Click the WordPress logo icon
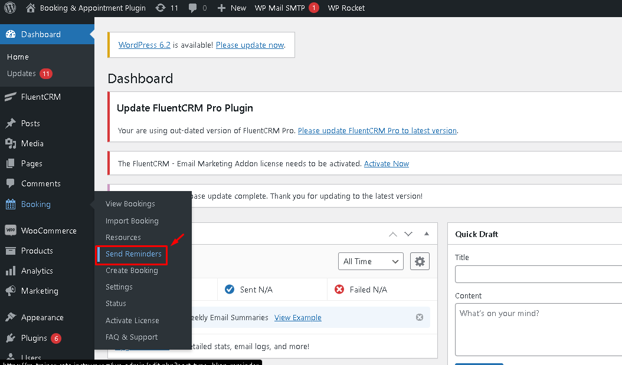Image resolution: width=622 pixels, height=365 pixels. [x=10, y=8]
